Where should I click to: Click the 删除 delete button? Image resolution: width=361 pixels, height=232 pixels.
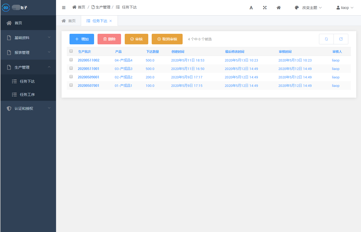109,39
